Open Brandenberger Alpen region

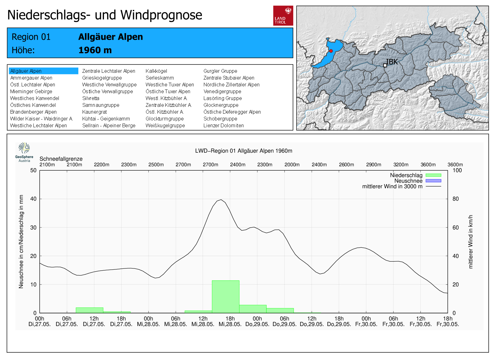[33, 112]
